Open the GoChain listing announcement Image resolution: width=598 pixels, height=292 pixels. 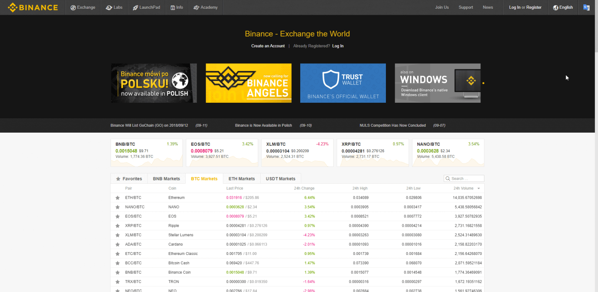[149, 125]
